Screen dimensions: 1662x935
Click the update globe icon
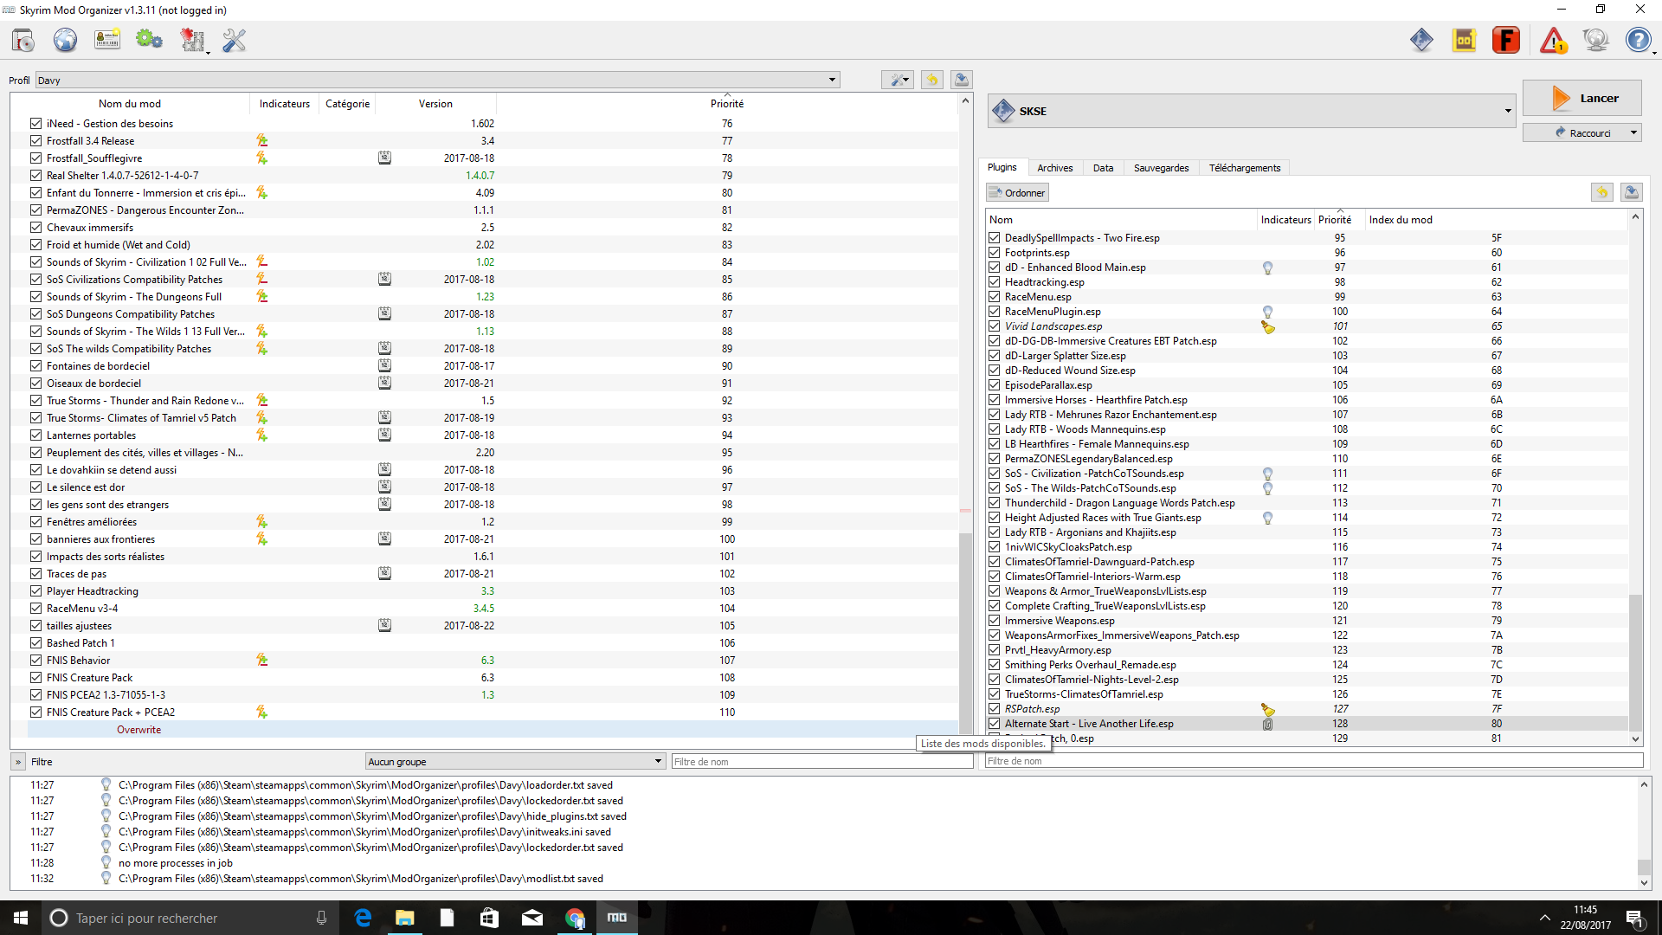tap(1595, 40)
